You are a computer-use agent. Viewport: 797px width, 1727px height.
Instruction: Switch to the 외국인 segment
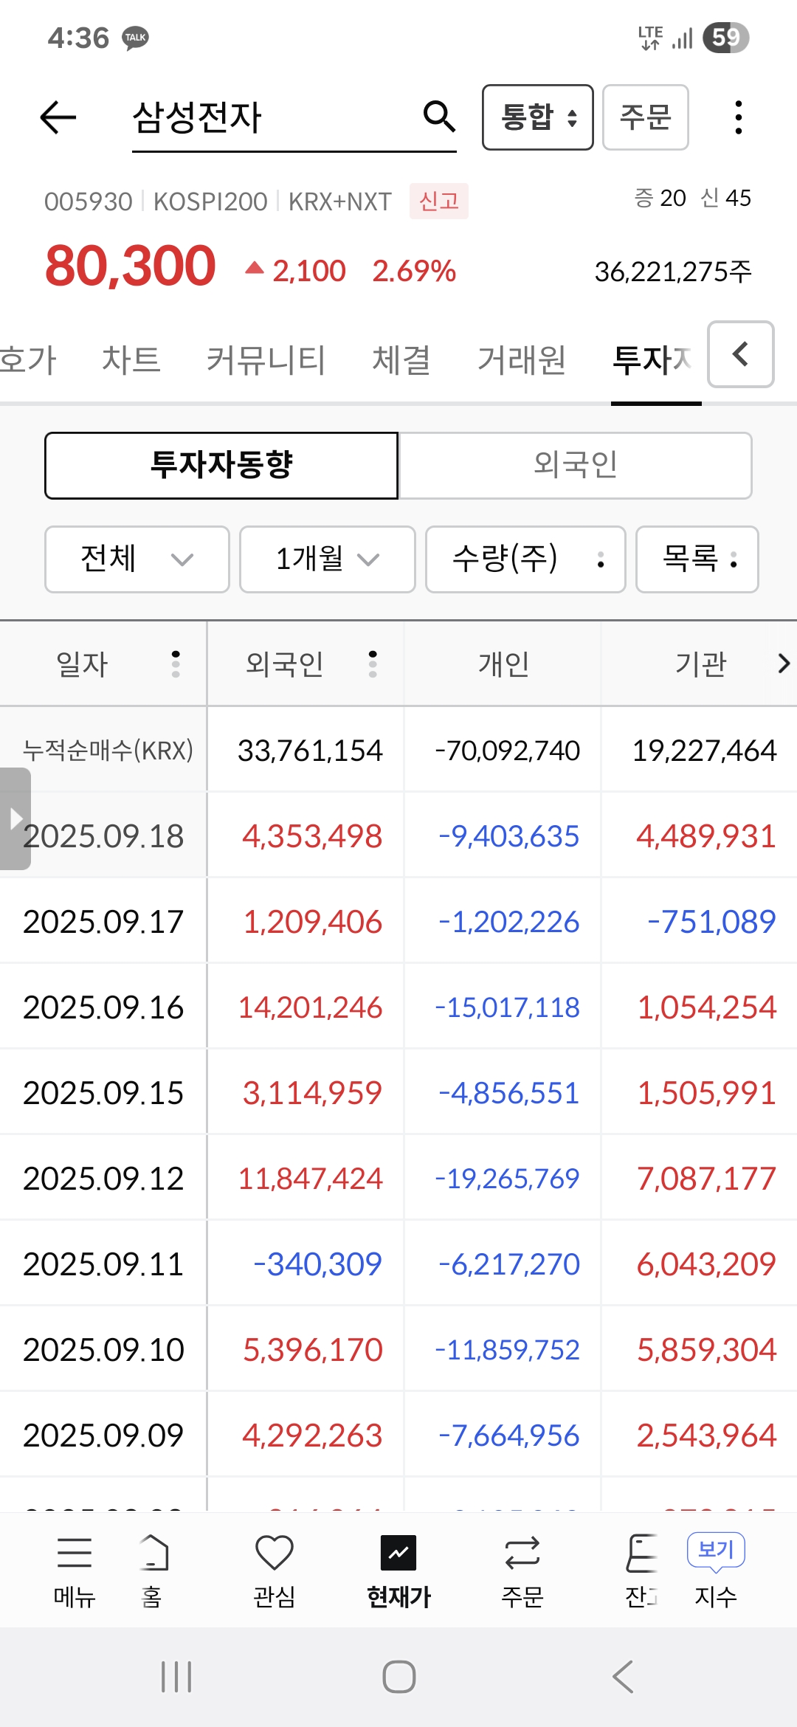point(575,465)
